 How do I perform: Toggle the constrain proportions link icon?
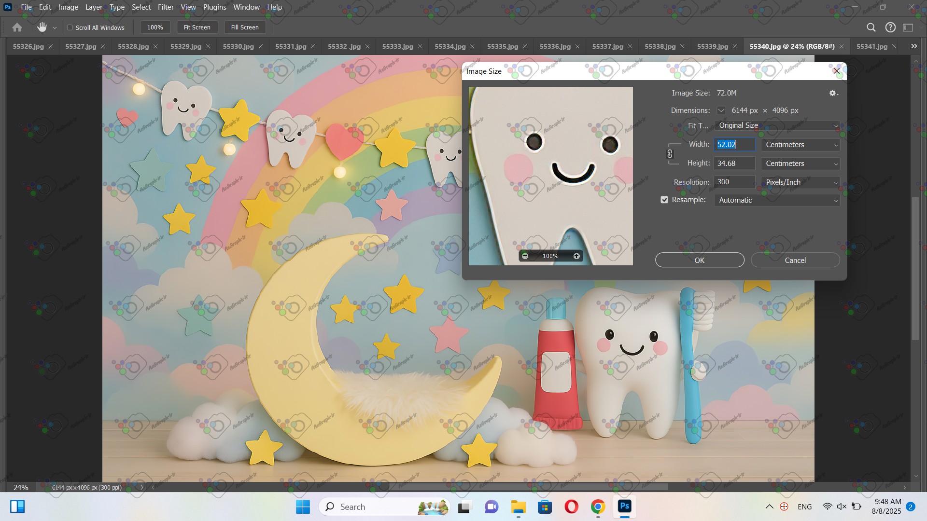(670, 154)
